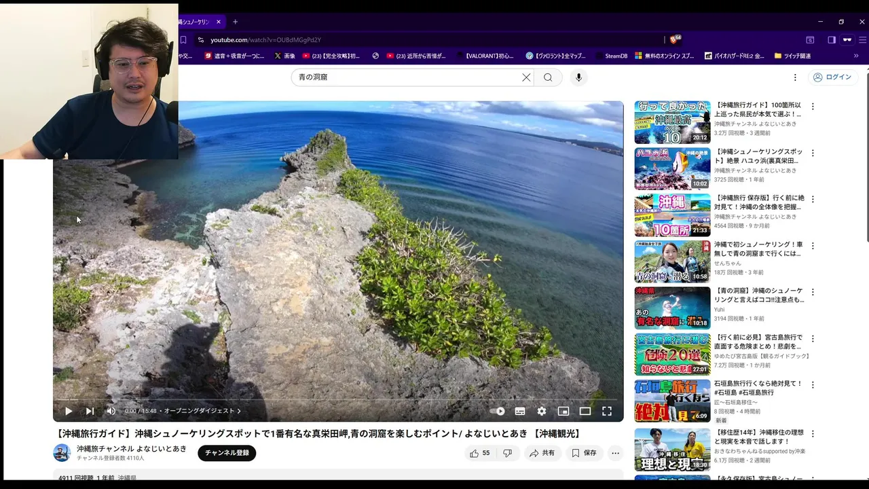Screen dimensions: 869x489
Task: Click the magnifier search button
Action: pos(548,77)
